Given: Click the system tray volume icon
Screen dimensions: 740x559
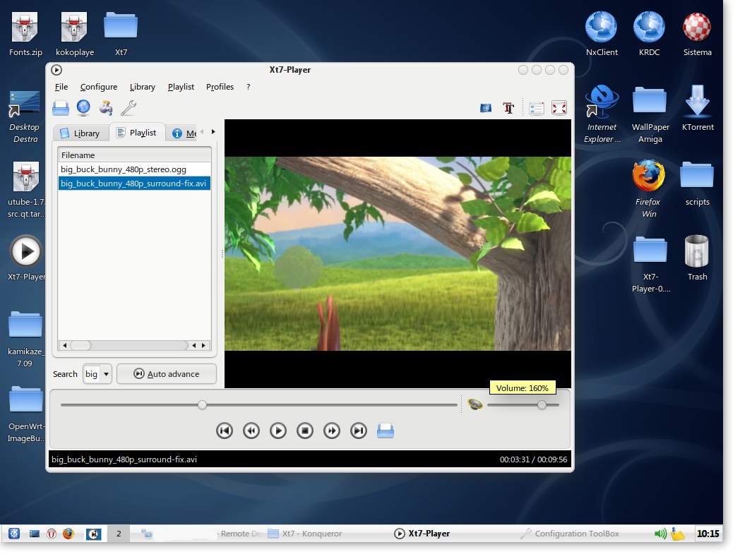Looking at the screenshot, I should pyautogui.click(x=661, y=534).
